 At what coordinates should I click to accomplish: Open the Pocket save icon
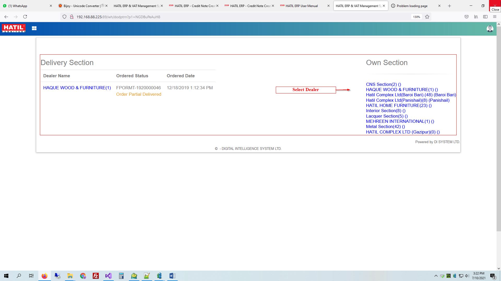tap(467, 17)
